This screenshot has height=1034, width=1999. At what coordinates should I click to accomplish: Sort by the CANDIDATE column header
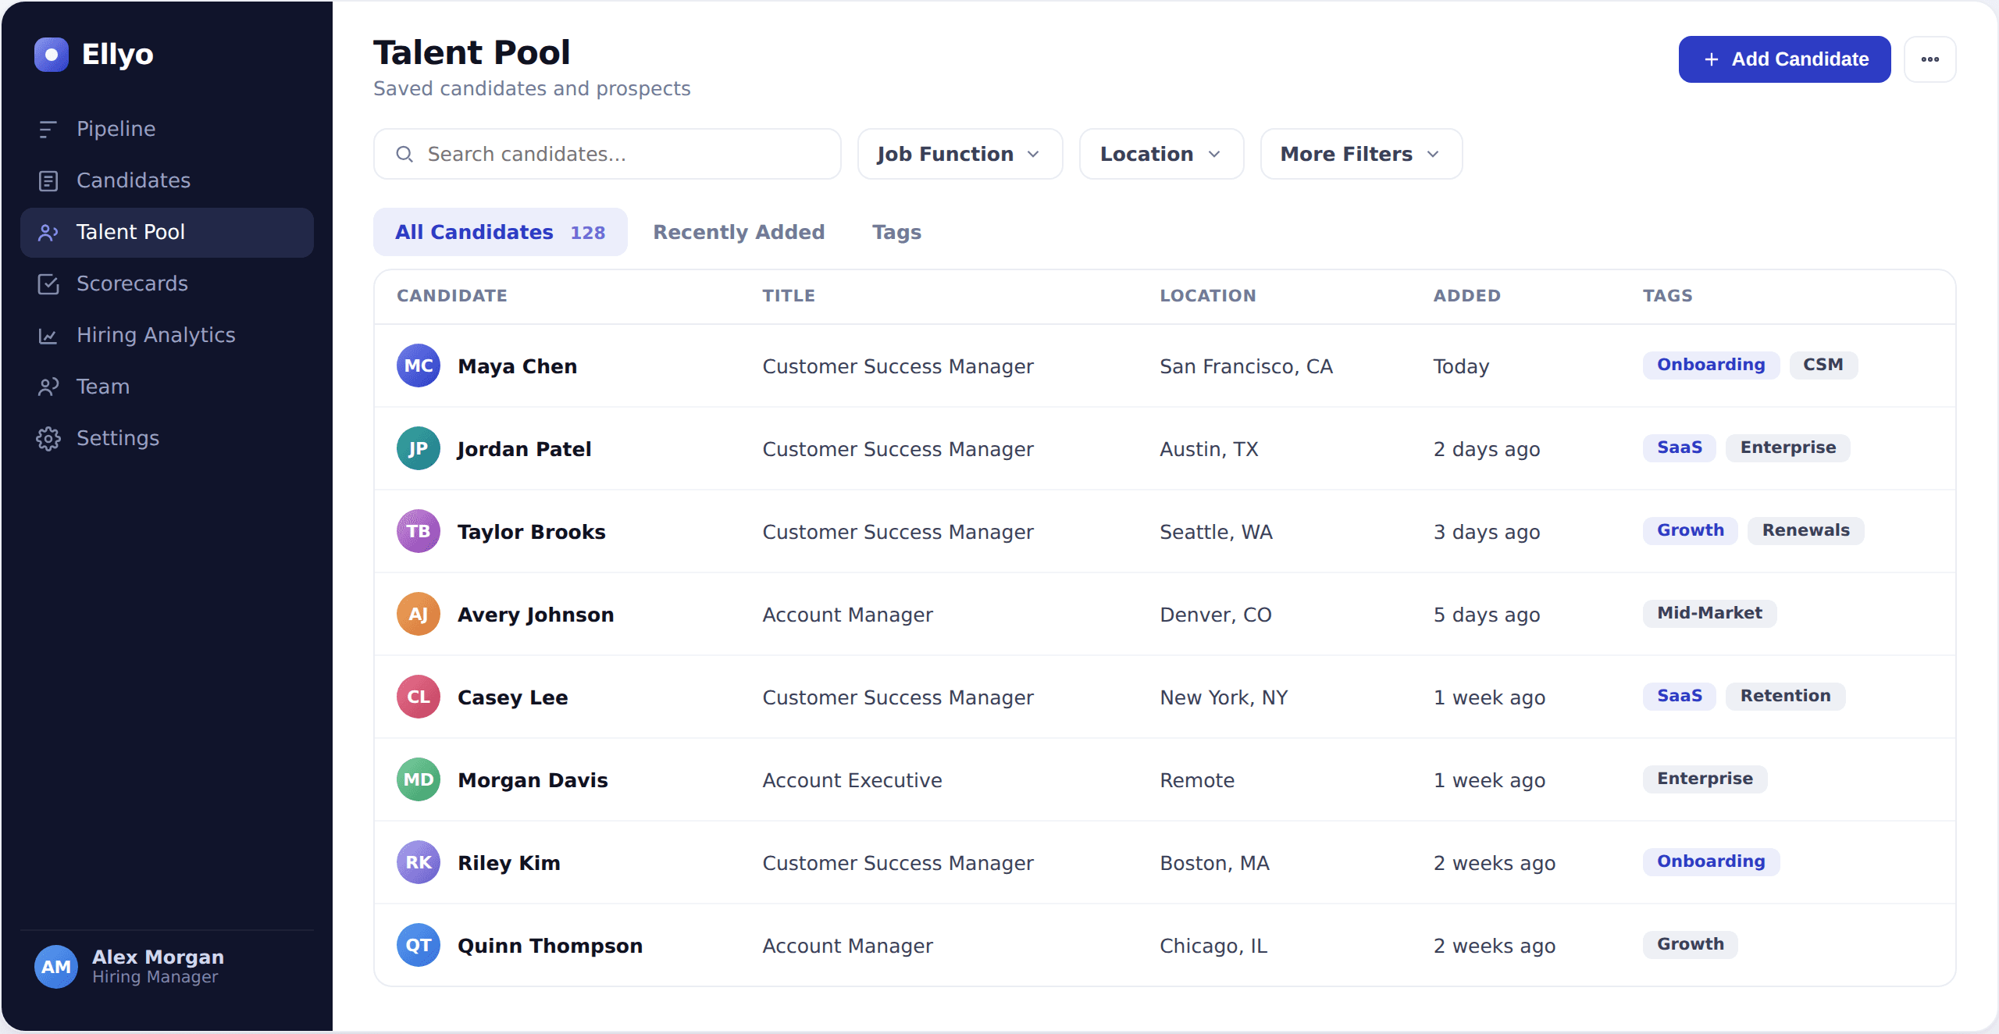point(452,296)
